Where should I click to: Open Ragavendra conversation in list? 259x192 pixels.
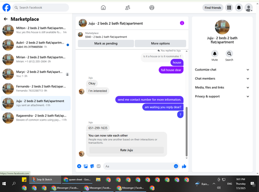pos(36,118)
